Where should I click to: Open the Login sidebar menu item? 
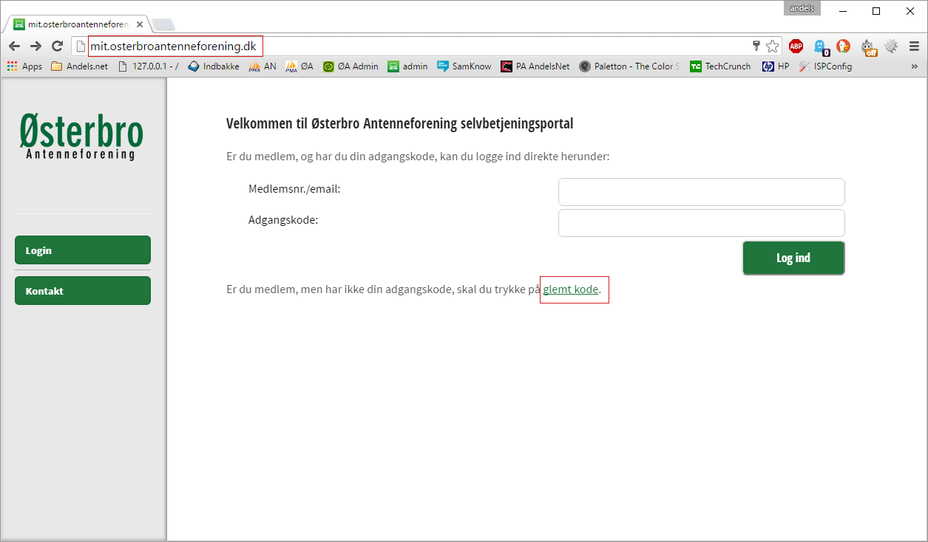tap(83, 250)
